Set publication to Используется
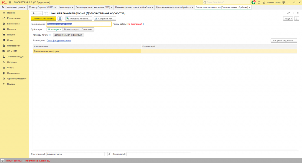This screenshot has width=302, height=163. (x=55, y=29)
